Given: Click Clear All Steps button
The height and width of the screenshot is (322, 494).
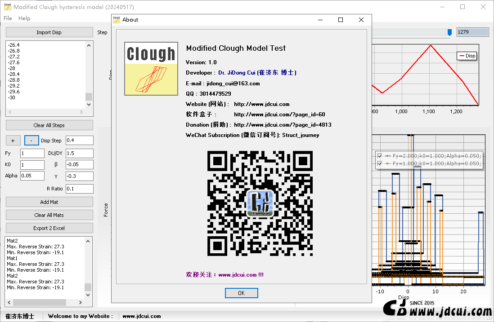Looking at the screenshot, I should pos(49,125).
